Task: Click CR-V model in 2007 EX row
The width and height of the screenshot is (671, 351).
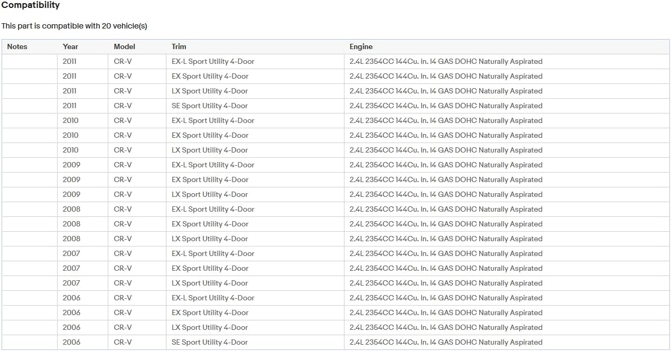Action: point(123,268)
